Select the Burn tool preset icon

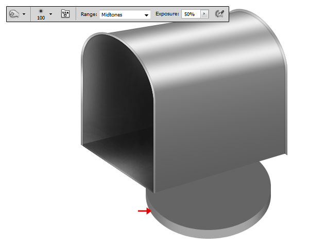click(x=14, y=14)
